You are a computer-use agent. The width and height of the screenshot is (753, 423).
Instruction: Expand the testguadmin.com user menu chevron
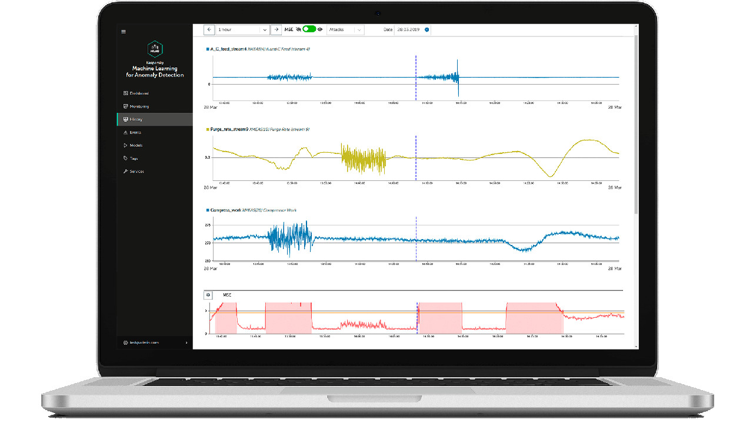click(186, 343)
